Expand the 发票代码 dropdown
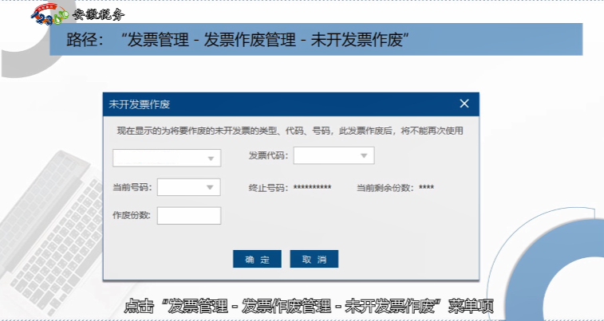The height and width of the screenshot is (321, 604). (x=334, y=155)
